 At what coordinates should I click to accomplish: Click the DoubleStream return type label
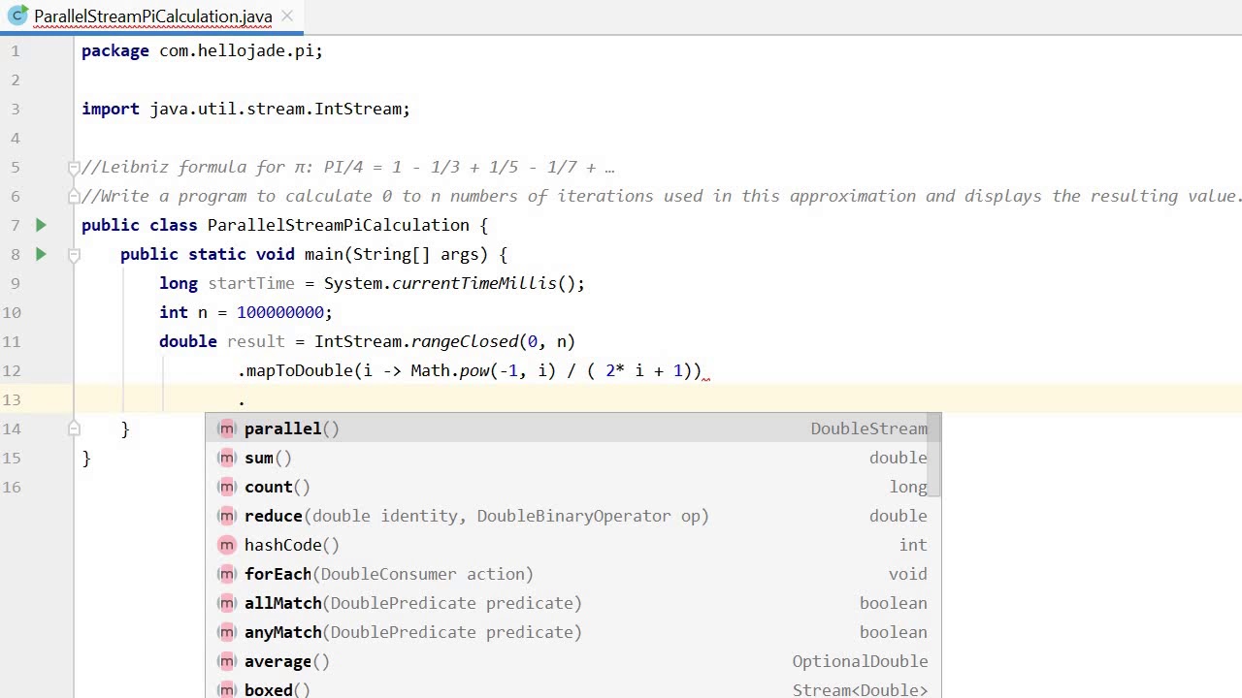click(x=868, y=428)
